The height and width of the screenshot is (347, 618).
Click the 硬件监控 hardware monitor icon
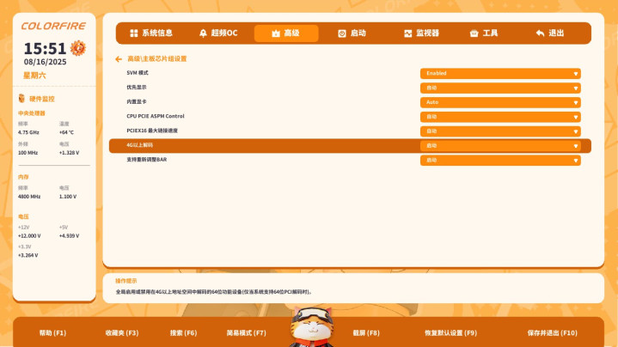21,99
